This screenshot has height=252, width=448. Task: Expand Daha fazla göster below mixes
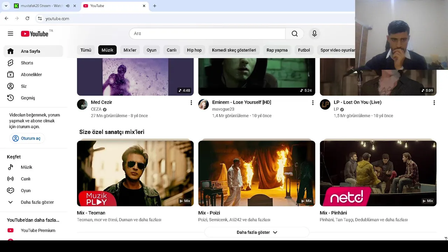pos(257,232)
